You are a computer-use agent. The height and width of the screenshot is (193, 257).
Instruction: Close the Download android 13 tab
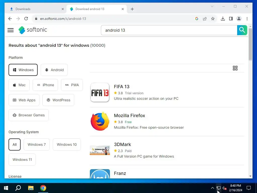coord(122,9)
